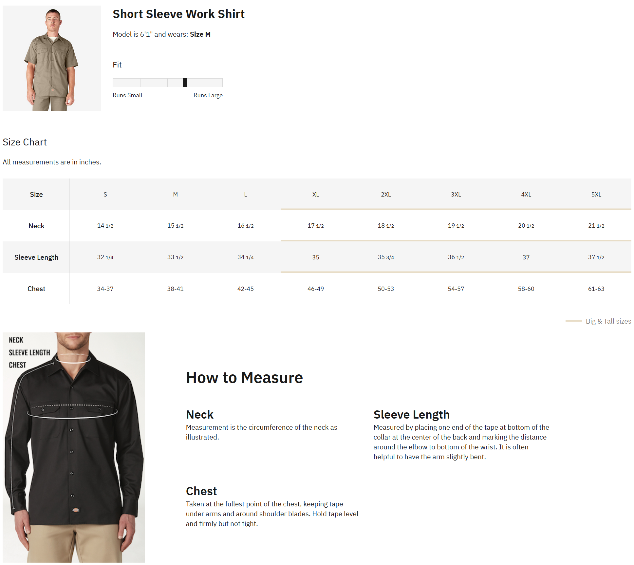Select the XL size column header
Viewport: 634px width, 565px height.
[316, 194]
